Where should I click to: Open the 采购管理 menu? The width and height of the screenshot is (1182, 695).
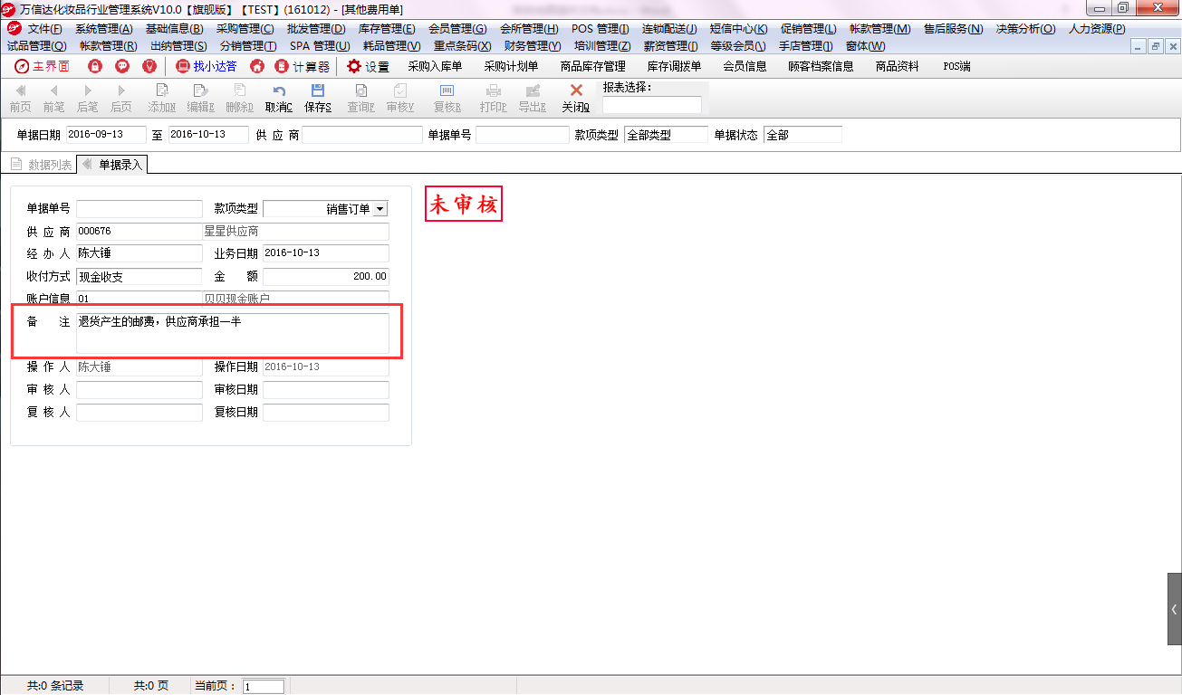click(245, 29)
